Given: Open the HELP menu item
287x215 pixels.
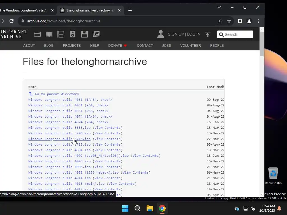Looking at the screenshot, I should click(94, 46).
